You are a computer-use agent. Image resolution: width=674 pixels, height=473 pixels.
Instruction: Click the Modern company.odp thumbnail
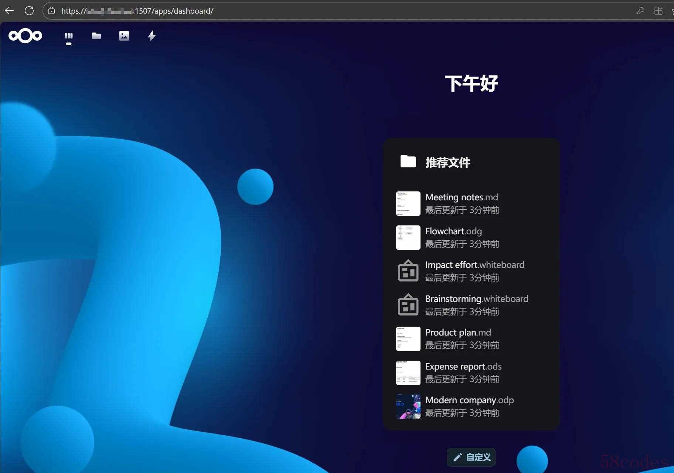tap(408, 406)
